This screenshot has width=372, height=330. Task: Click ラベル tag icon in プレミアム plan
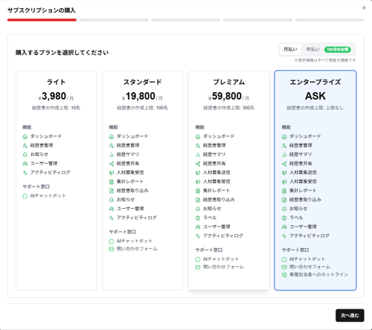[x=198, y=218]
